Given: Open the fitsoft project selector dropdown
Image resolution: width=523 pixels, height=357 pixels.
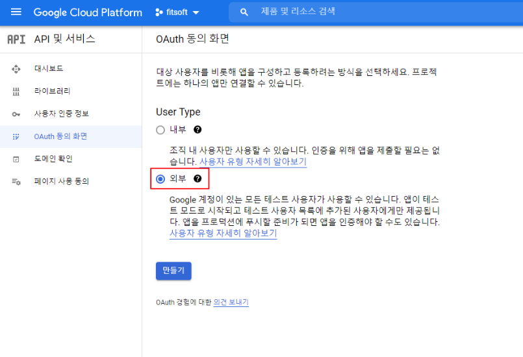Looking at the screenshot, I should point(177,12).
